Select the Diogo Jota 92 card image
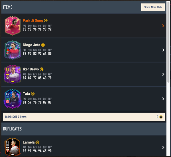The image size is (171, 157). click(x=13, y=50)
